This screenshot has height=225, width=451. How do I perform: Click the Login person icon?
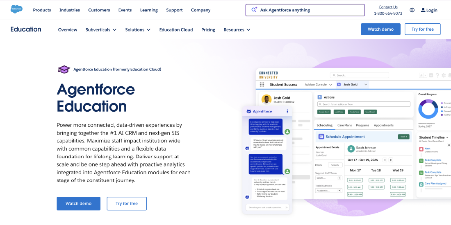pos(423,10)
